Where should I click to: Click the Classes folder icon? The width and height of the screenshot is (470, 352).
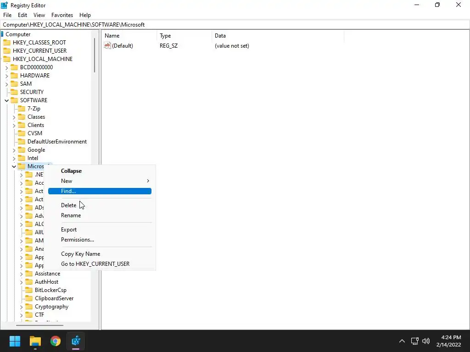click(22, 117)
